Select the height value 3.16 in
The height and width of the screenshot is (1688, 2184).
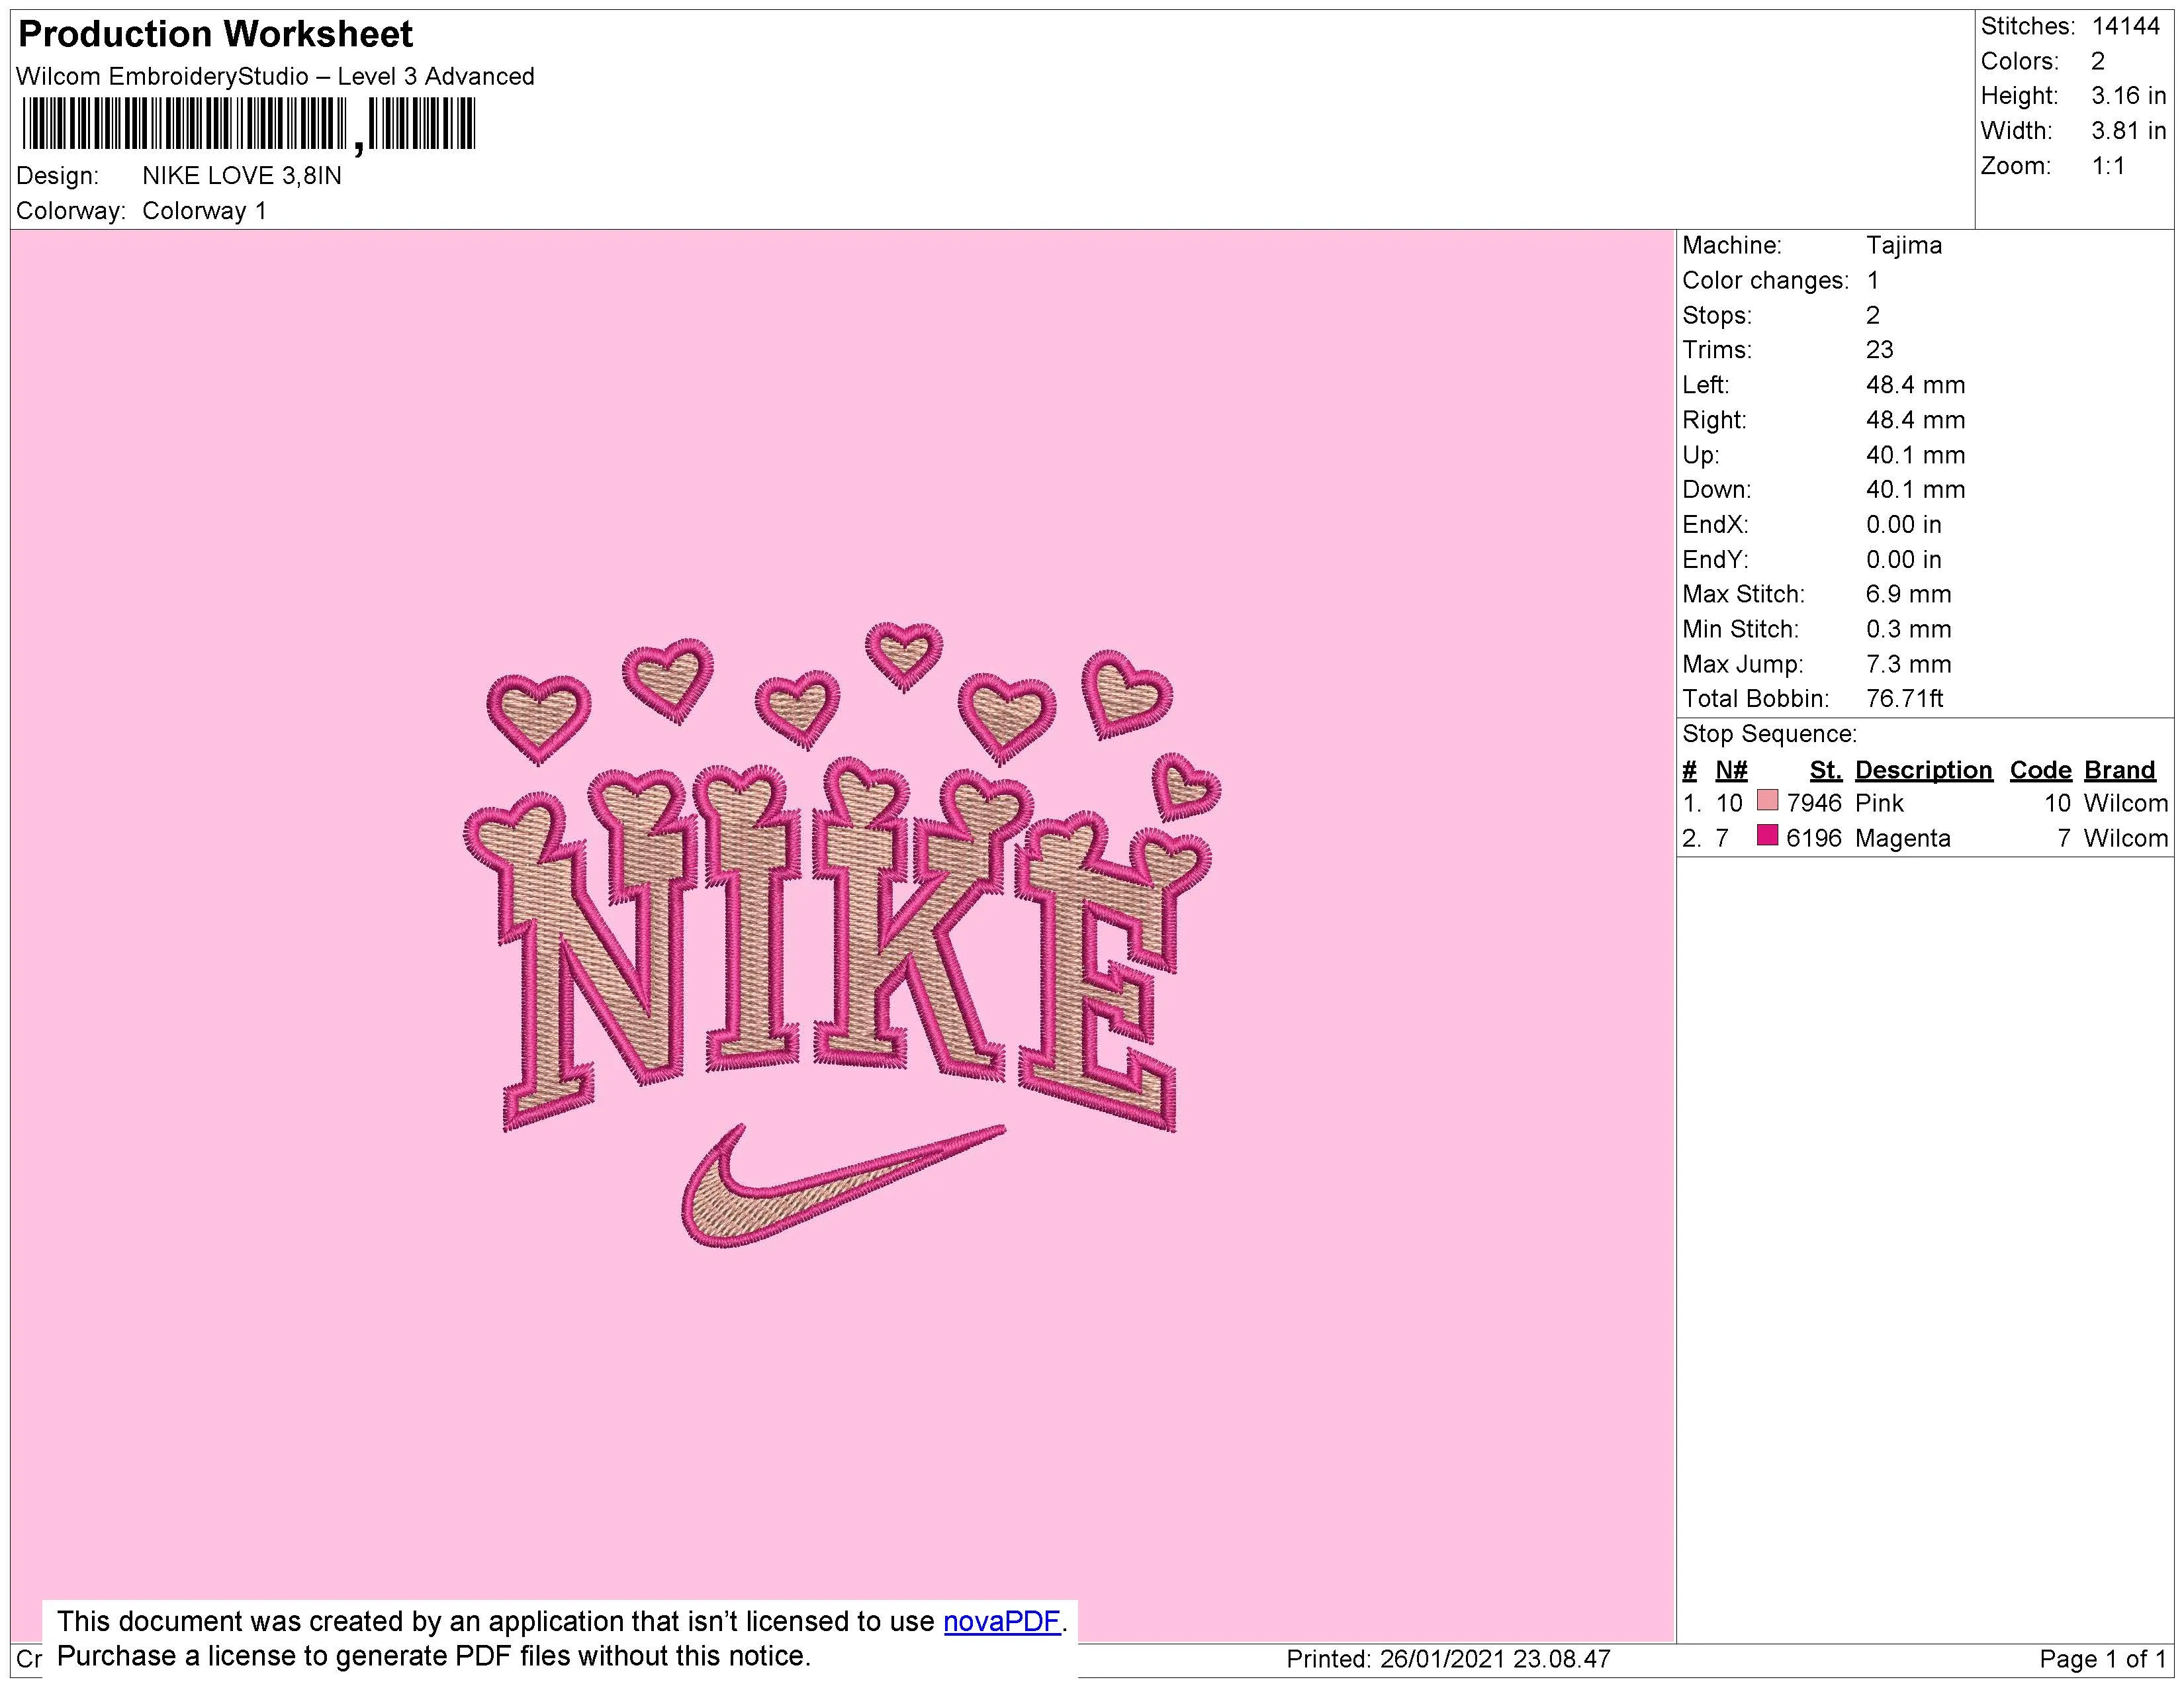point(2128,96)
